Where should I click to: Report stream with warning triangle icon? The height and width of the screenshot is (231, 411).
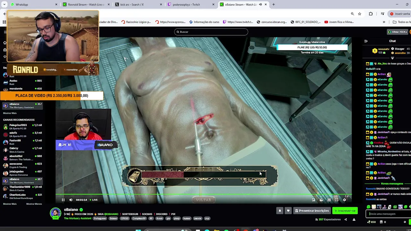[354, 219]
